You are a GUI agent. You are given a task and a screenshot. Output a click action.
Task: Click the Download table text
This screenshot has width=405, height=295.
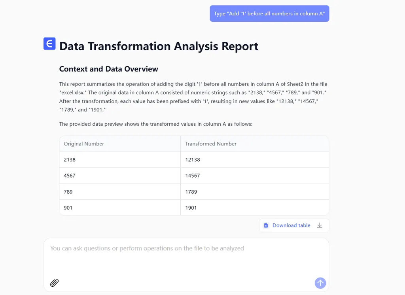tap(291, 225)
